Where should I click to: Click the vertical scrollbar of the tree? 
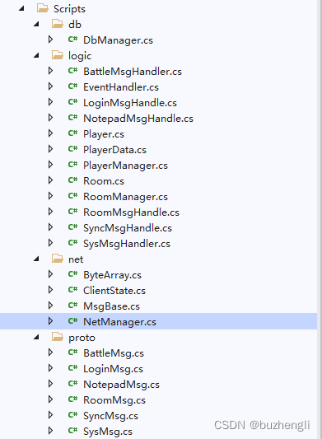point(320,219)
